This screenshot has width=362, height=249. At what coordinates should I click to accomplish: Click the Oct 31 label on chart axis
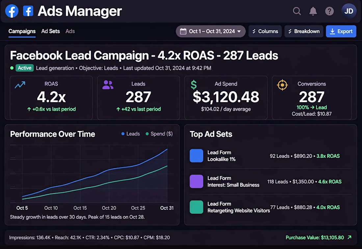[167, 208]
